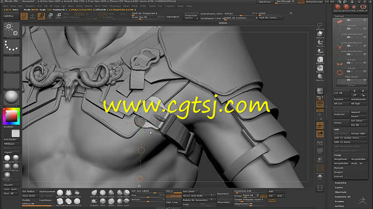This screenshot has width=373, height=209.
Task: Collapse the Merge section header
Action: (x=337, y=155)
